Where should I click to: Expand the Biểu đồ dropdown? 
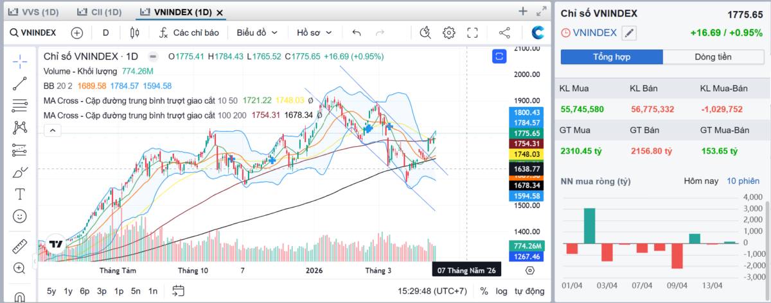[x=257, y=33]
